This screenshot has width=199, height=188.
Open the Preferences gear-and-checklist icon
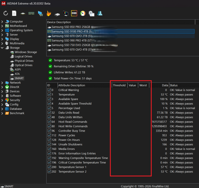tap(91, 14)
